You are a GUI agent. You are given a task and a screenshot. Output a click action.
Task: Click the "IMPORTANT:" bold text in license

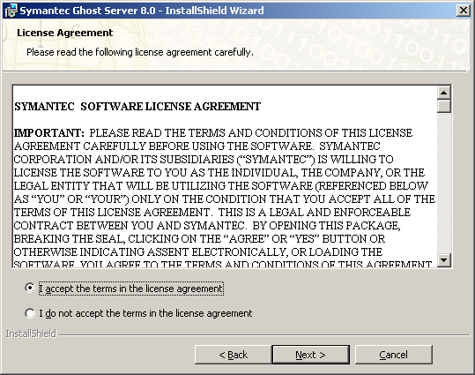coord(49,133)
